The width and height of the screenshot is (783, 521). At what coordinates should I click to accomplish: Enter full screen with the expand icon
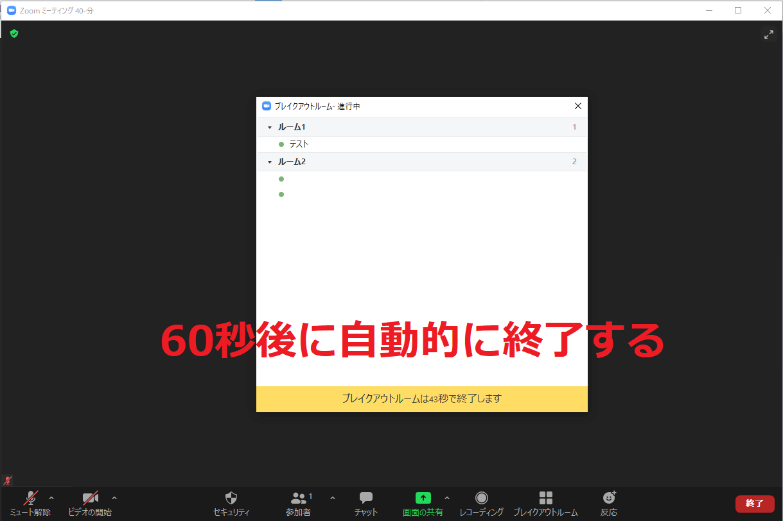coord(768,35)
